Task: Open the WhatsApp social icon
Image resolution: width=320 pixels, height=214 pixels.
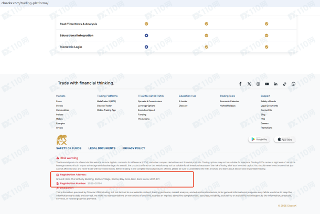Action: [294, 84]
